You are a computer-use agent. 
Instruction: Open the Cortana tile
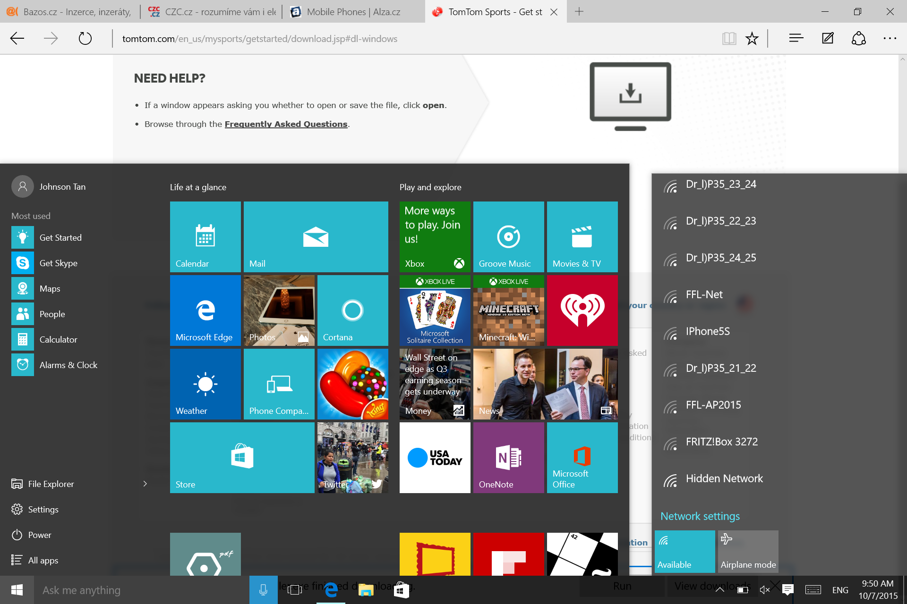[352, 310]
